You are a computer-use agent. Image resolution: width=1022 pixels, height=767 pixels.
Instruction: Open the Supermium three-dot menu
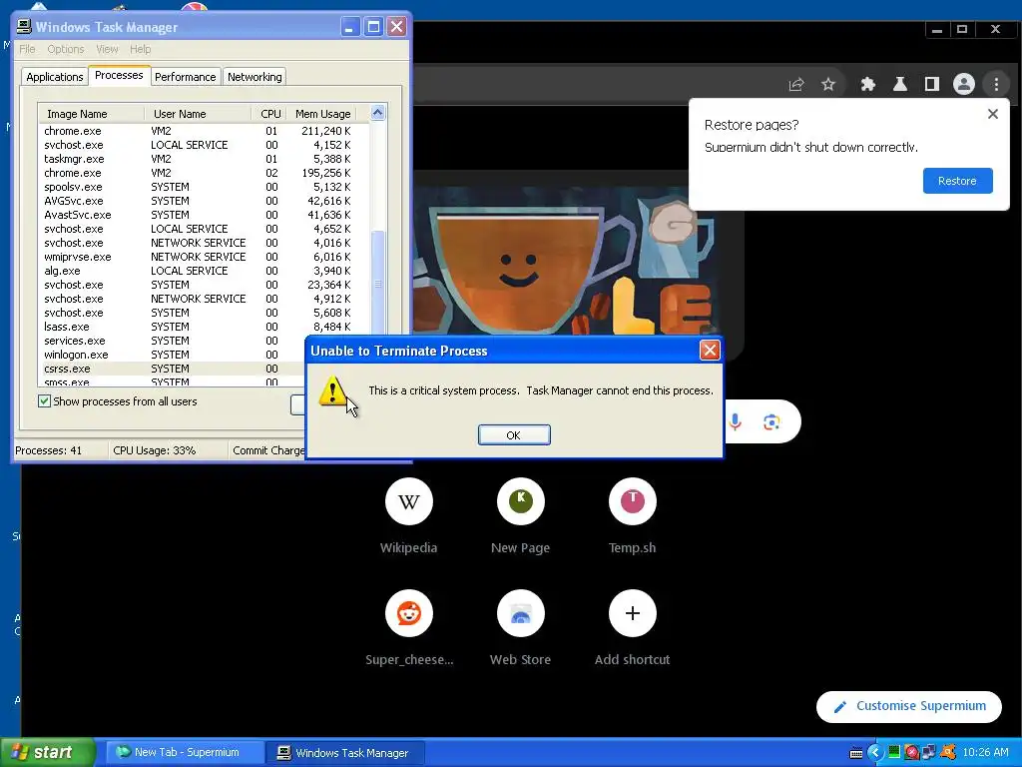pos(996,84)
